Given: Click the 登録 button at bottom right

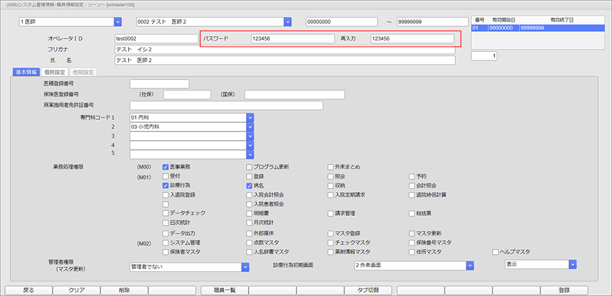Looking at the screenshot, I should 564,290.
